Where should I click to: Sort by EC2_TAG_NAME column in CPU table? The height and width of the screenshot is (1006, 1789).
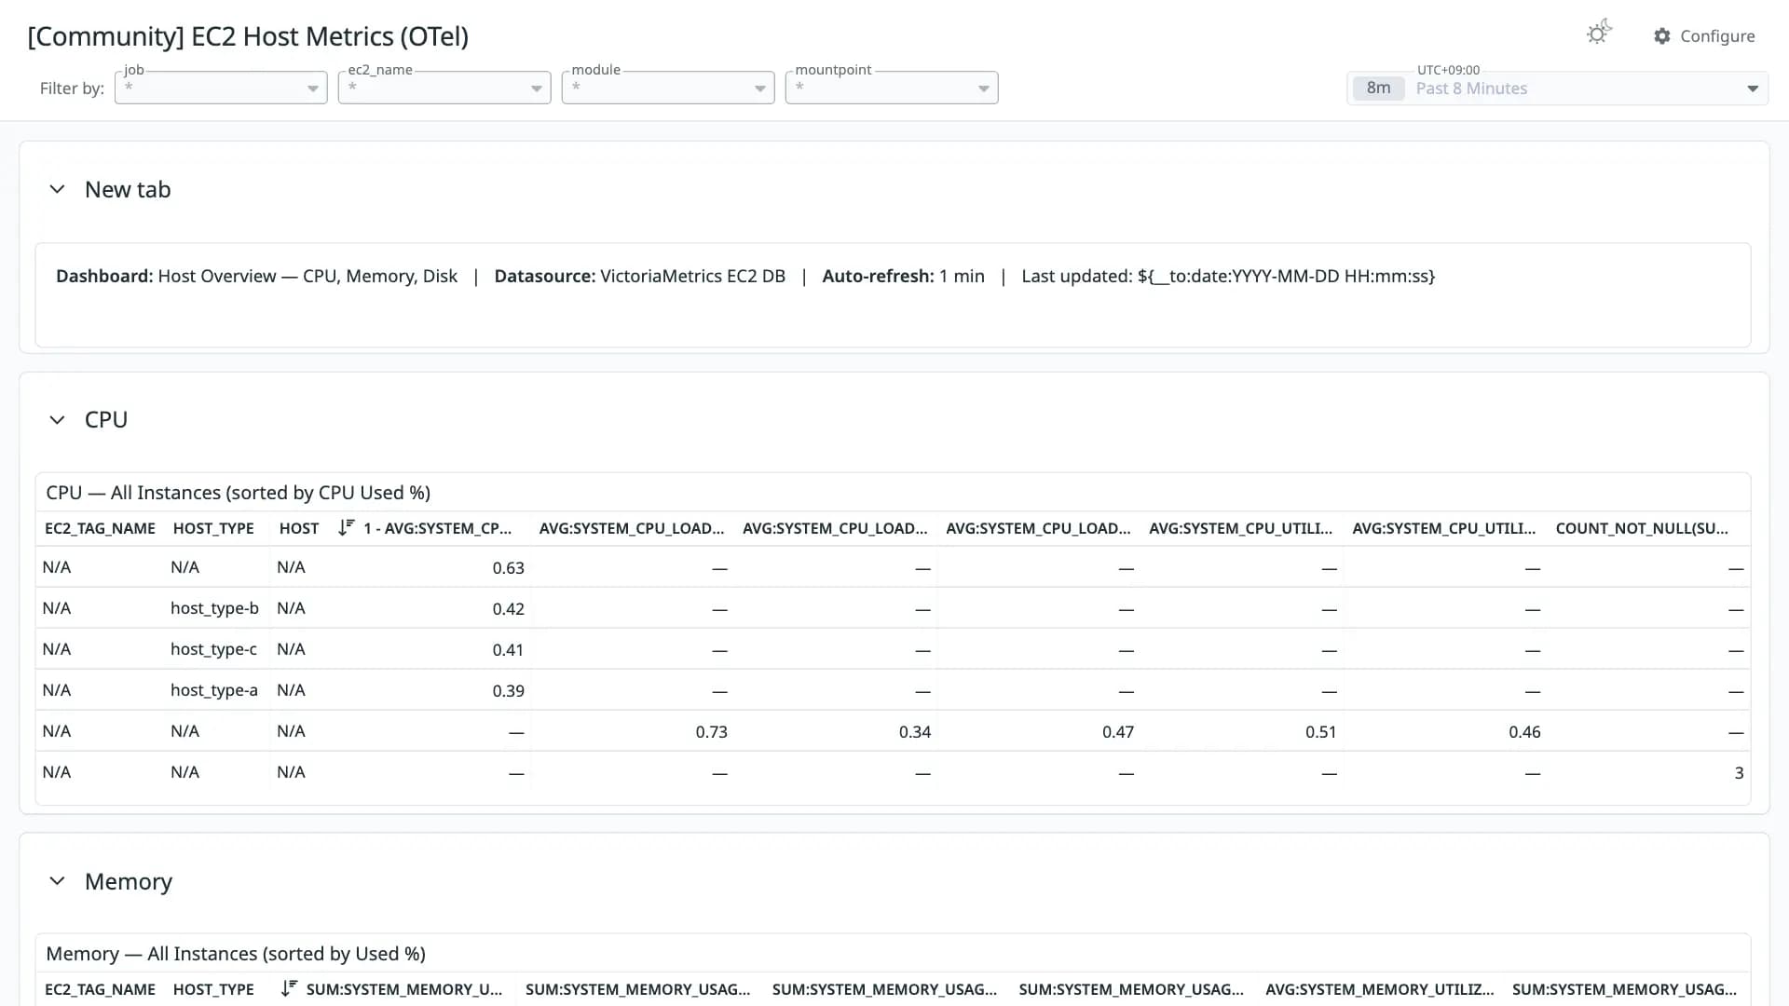pyautogui.click(x=100, y=528)
